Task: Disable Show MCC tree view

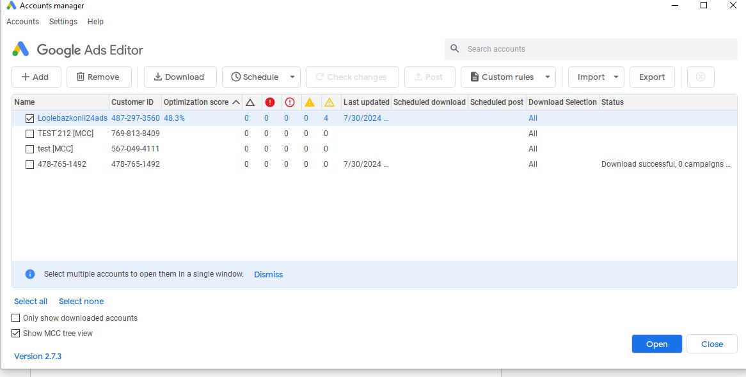Action: pos(16,334)
